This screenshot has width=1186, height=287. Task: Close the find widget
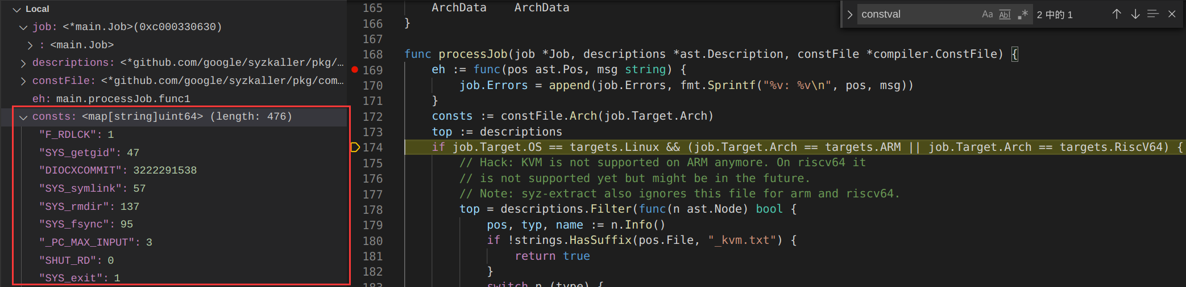(x=1172, y=14)
